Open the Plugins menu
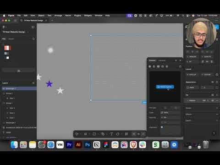 (77, 16)
